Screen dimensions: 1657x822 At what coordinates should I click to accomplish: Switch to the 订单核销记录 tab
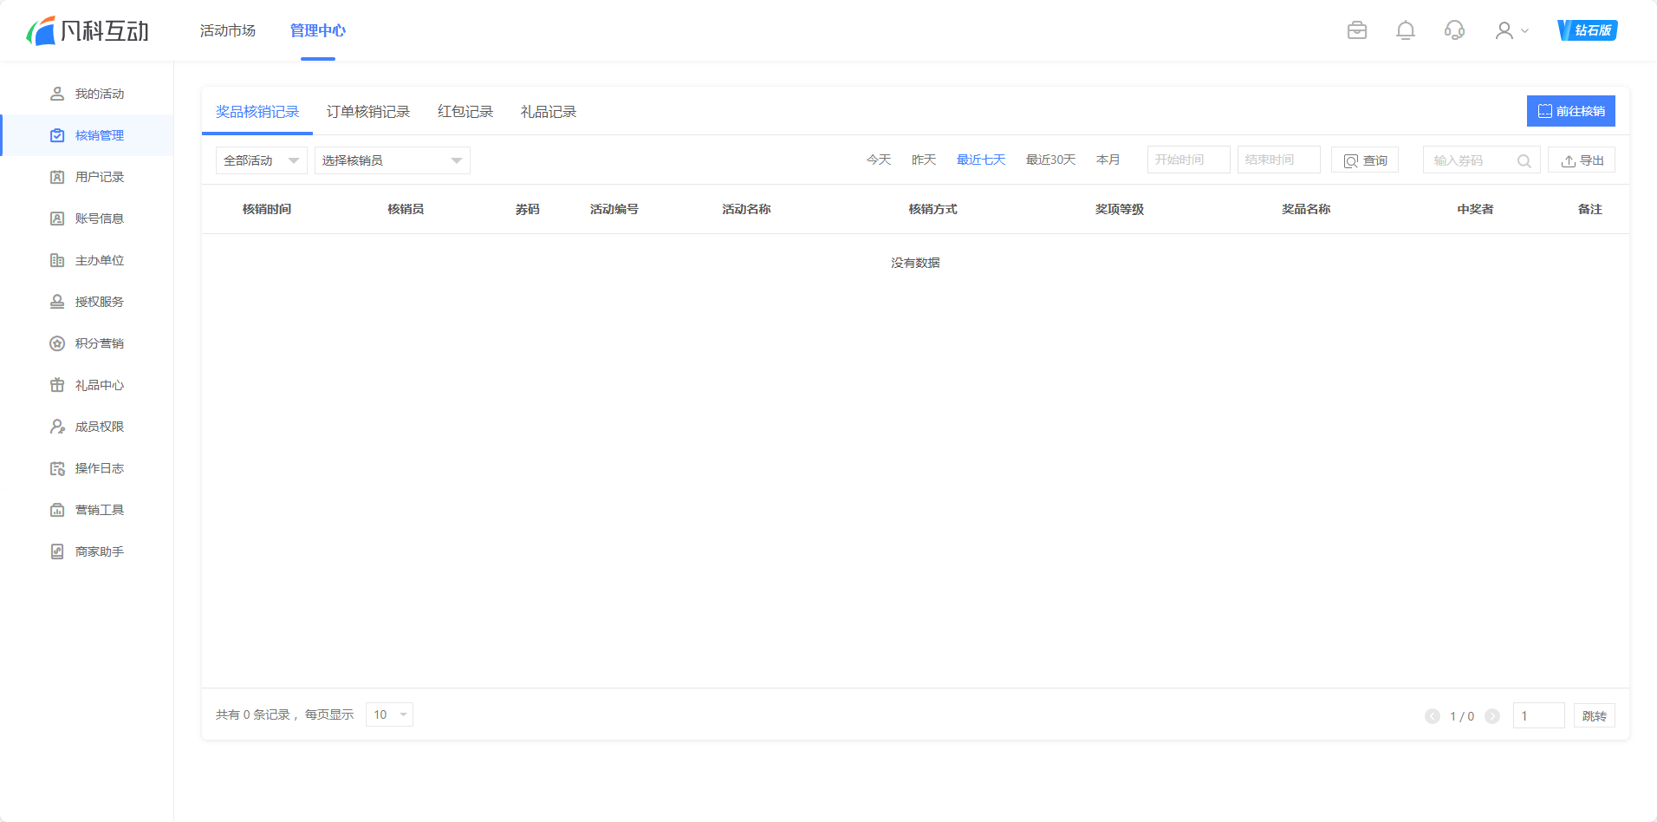click(368, 111)
